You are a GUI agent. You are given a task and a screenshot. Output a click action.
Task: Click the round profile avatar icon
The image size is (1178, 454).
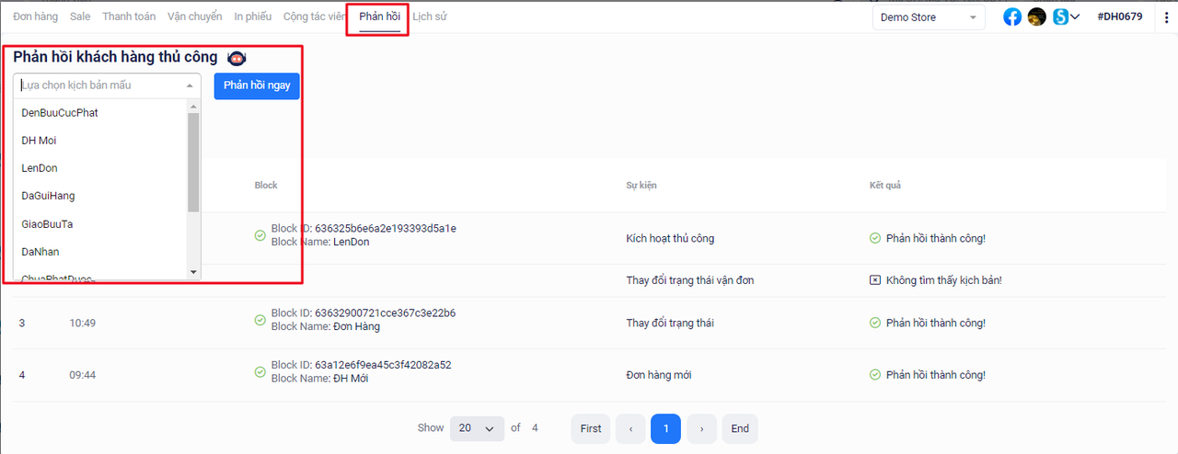pyautogui.click(x=1037, y=17)
